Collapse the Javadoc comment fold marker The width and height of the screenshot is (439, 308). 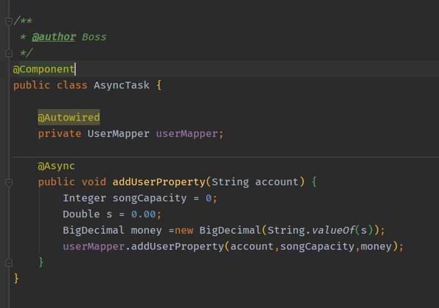coord(9,22)
